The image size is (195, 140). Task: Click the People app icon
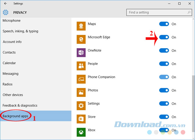81,66
